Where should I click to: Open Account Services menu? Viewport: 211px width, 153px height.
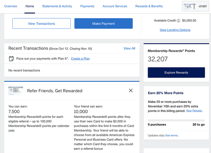click(x=115, y=6)
